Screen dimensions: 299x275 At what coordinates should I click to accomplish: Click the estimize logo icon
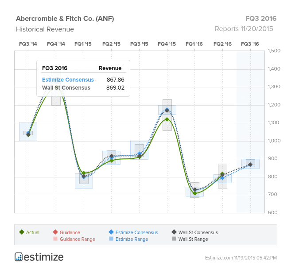(19, 257)
